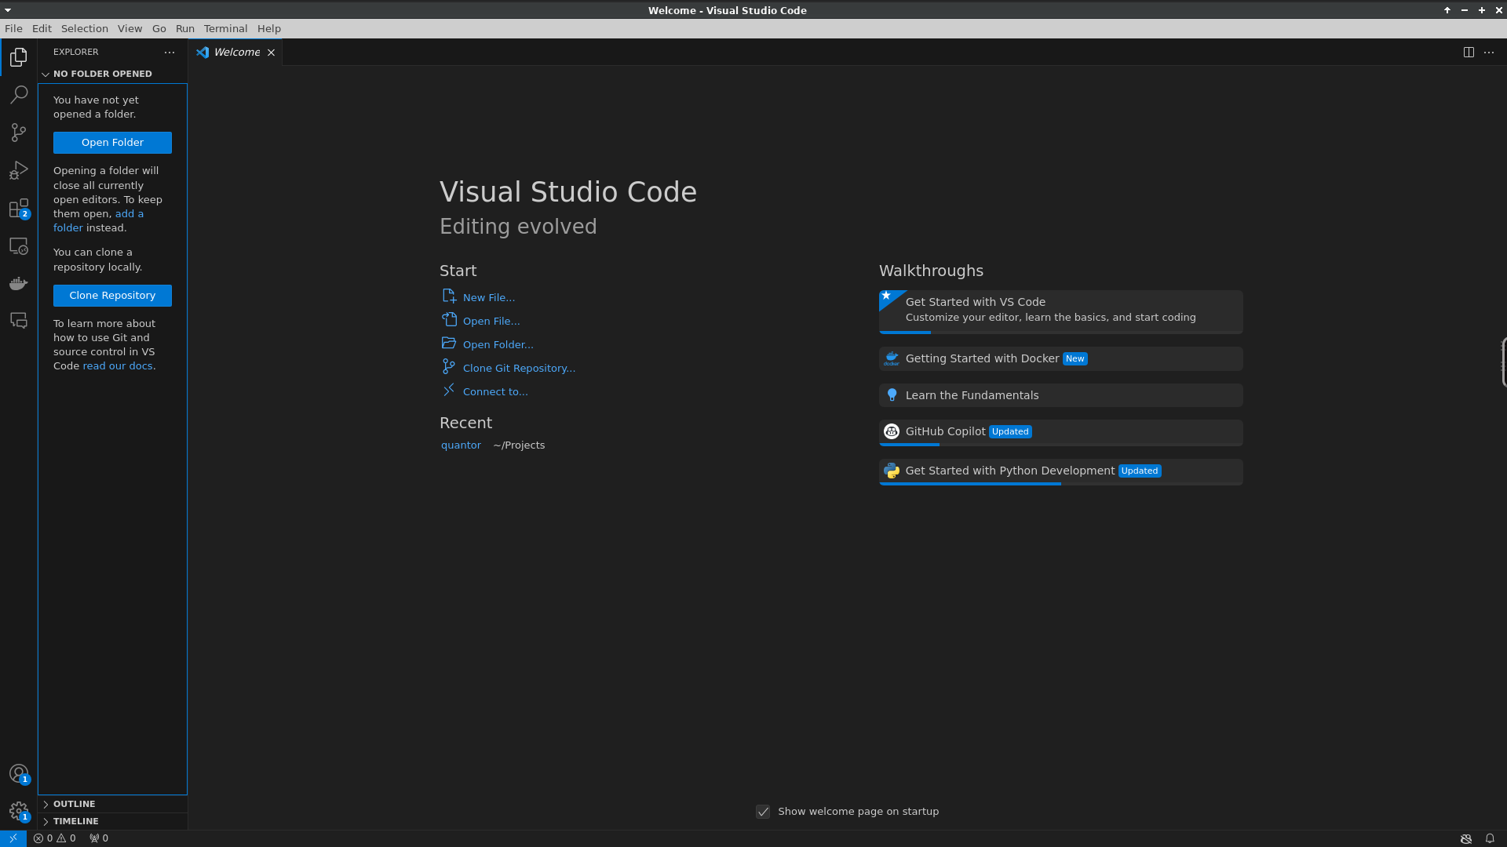Toggle Show welcome page on startup

pyautogui.click(x=764, y=811)
